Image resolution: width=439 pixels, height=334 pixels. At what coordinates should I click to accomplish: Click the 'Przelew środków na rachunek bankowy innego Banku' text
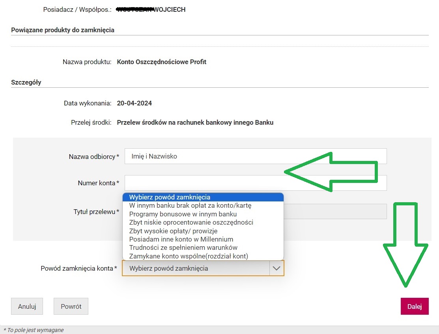click(195, 122)
